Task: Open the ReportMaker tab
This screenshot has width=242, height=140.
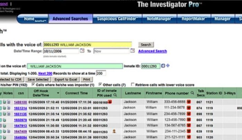Action: [194, 19]
